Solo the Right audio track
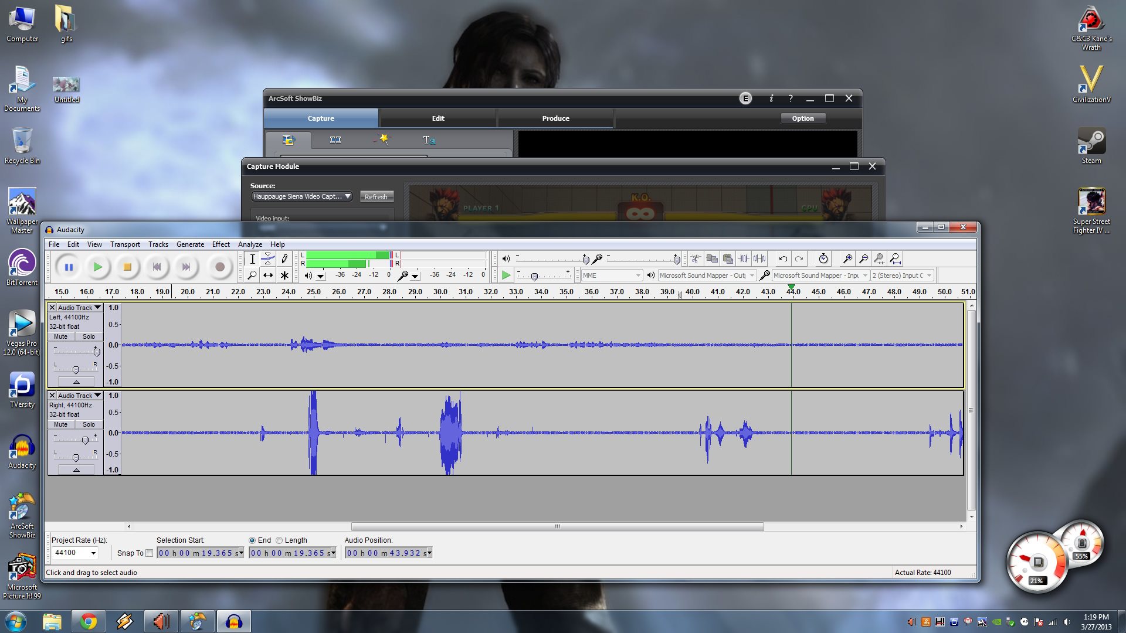 click(x=89, y=424)
